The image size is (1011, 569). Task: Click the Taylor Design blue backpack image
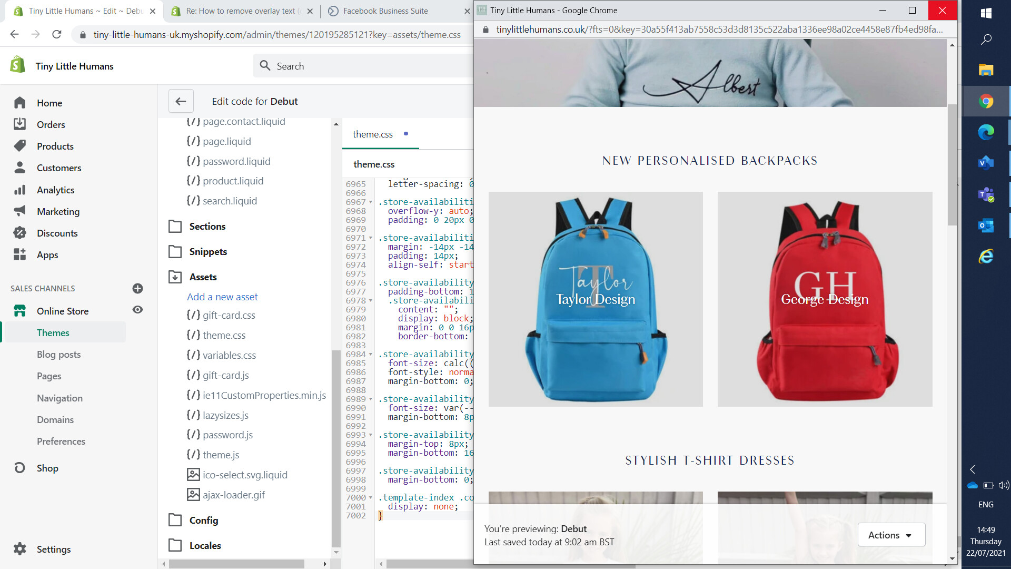pos(596,299)
